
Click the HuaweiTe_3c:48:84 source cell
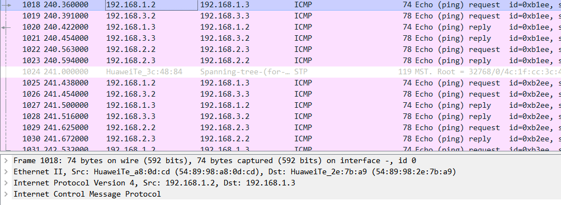coord(144,72)
